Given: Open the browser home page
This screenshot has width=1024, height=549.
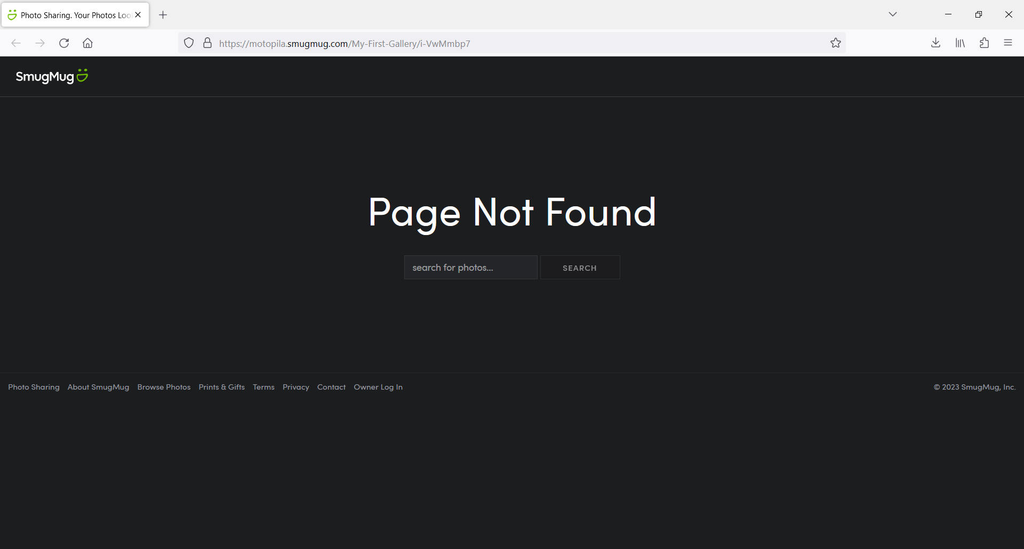Looking at the screenshot, I should pyautogui.click(x=87, y=43).
